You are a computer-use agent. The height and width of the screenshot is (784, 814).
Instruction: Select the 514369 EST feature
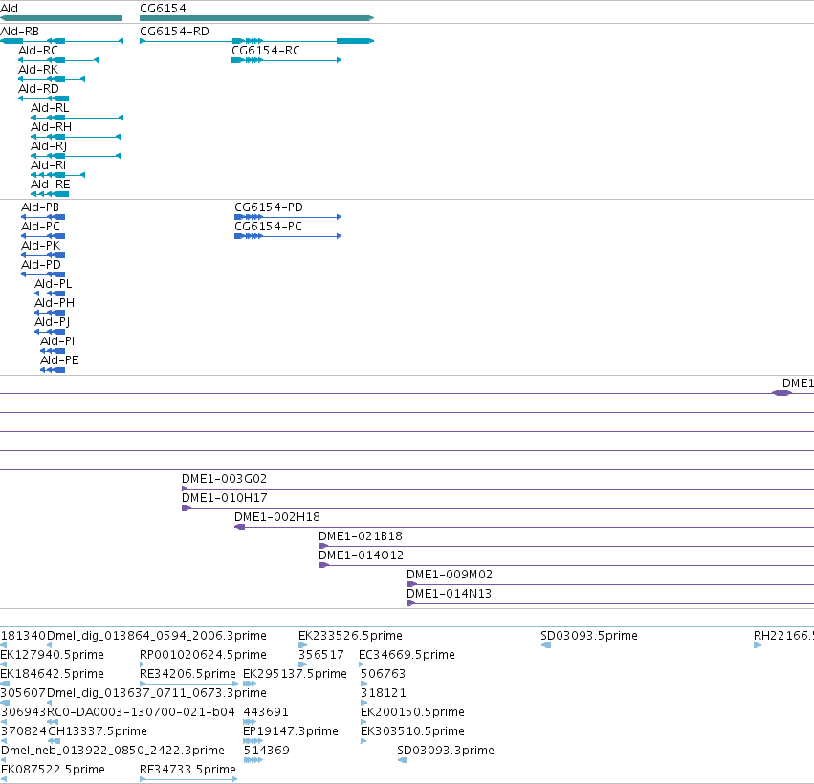(253, 761)
